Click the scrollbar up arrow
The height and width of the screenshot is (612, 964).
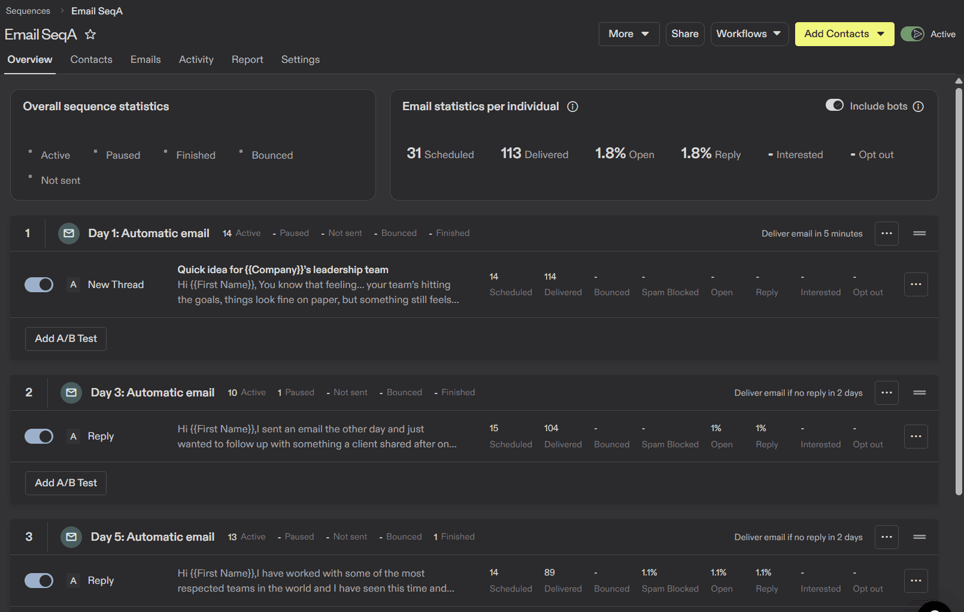click(x=959, y=81)
